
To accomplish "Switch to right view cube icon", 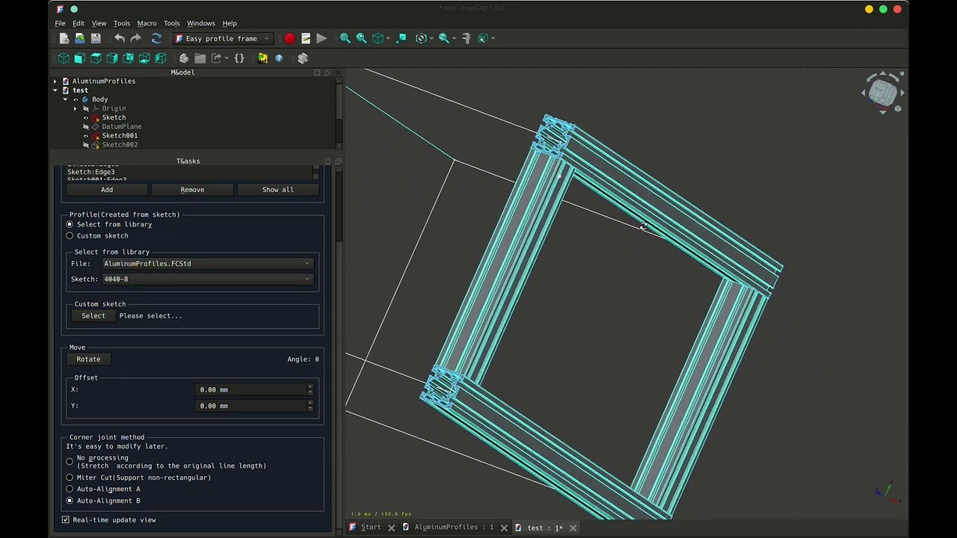I will 112,58.
